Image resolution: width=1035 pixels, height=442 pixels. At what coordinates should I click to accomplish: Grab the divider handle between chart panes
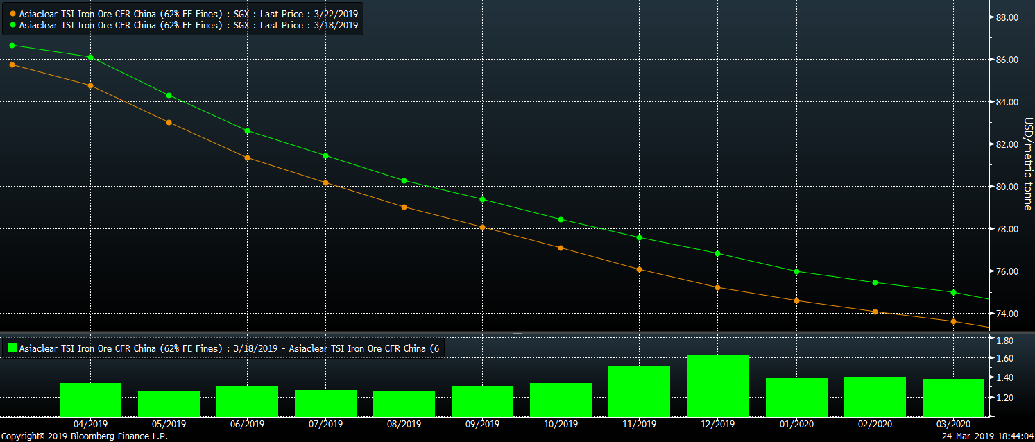tap(517, 333)
